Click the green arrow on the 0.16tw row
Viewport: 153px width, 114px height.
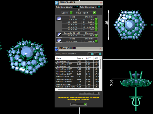96,22
